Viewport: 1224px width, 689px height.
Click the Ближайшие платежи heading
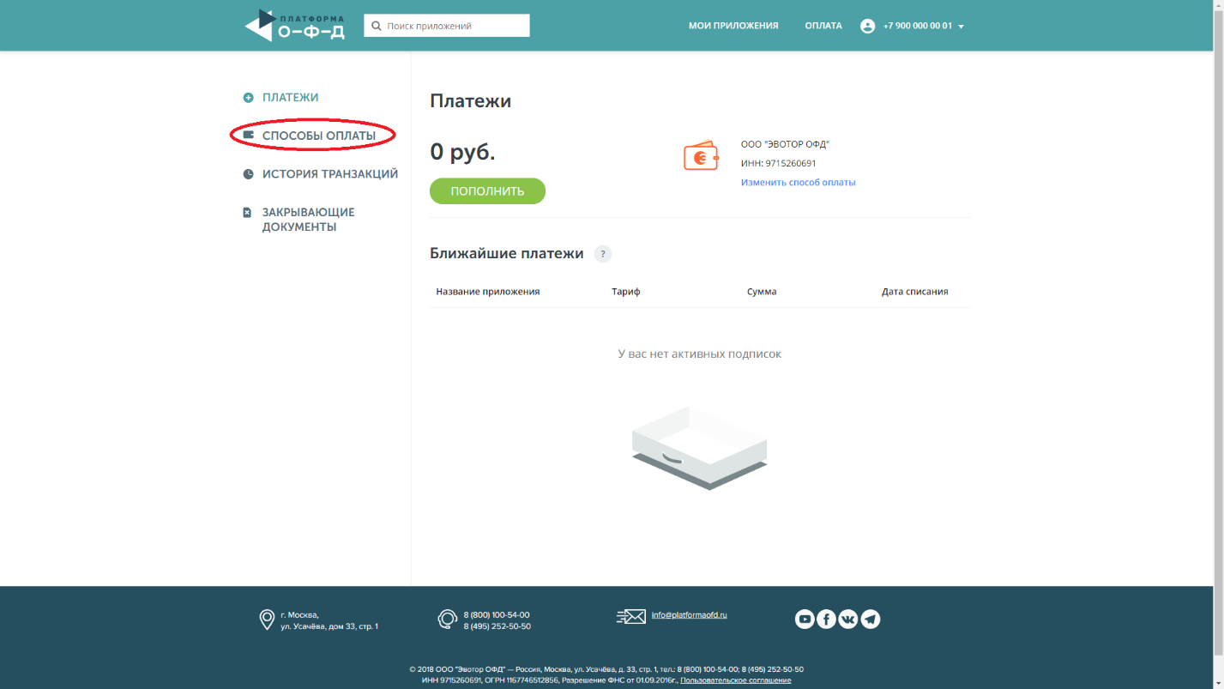[x=507, y=254]
